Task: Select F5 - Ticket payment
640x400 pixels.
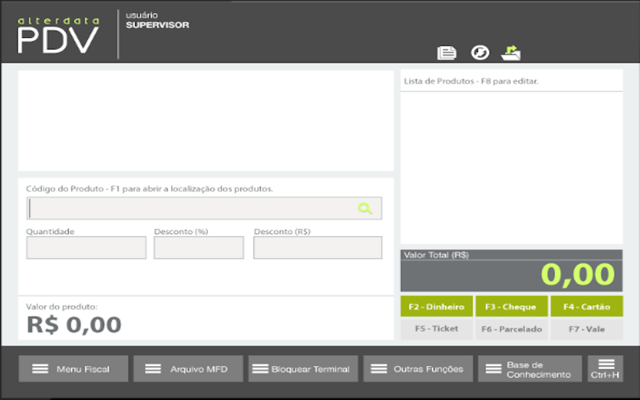Action: point(437,329)
